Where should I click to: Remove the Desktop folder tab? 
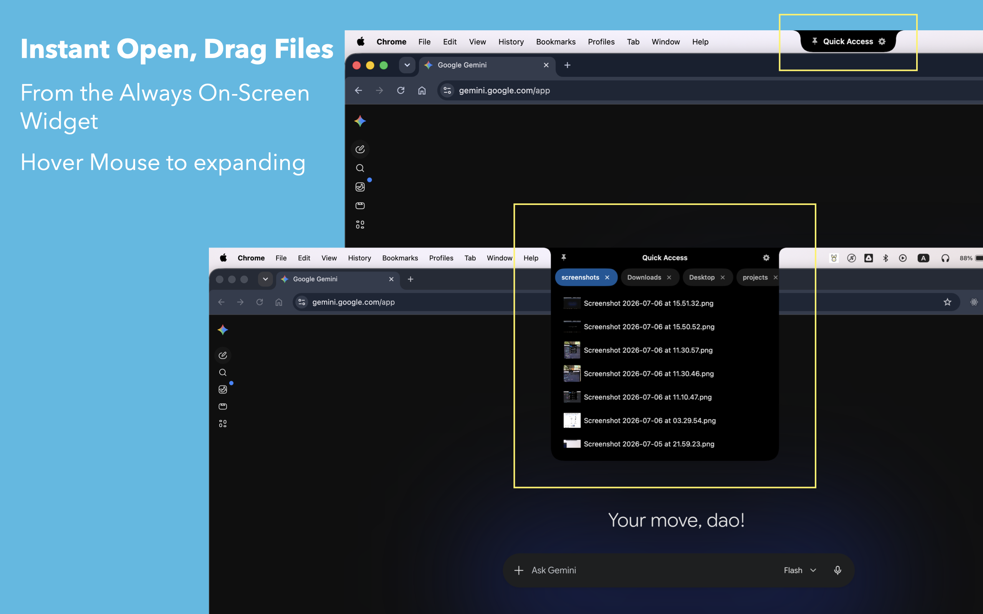[723, 277]
